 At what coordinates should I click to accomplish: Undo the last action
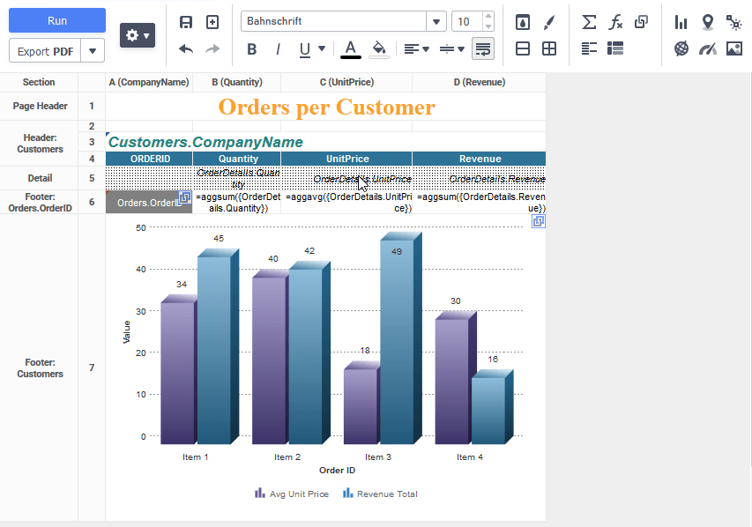(186, 48)
